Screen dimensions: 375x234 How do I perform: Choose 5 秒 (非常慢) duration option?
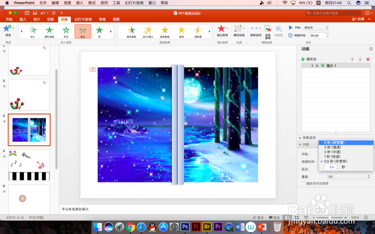[346, 143]
